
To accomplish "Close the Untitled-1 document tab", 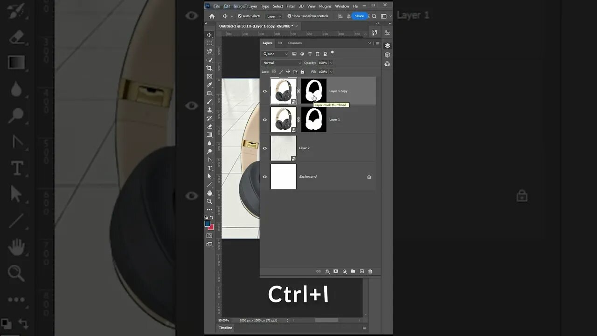I will [x=297, y=26].
